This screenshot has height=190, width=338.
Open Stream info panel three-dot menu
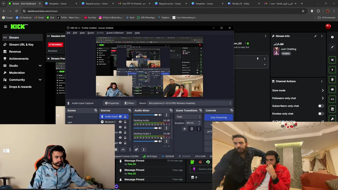(322, 36)
